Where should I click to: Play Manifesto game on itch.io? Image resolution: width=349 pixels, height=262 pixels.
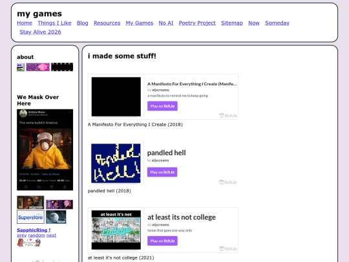(x=162, y=106)
